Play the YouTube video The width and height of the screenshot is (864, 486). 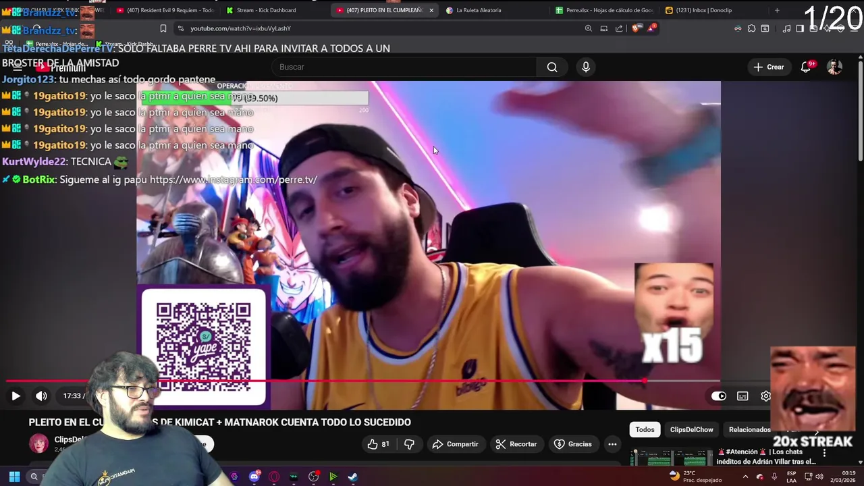point(16,396)
